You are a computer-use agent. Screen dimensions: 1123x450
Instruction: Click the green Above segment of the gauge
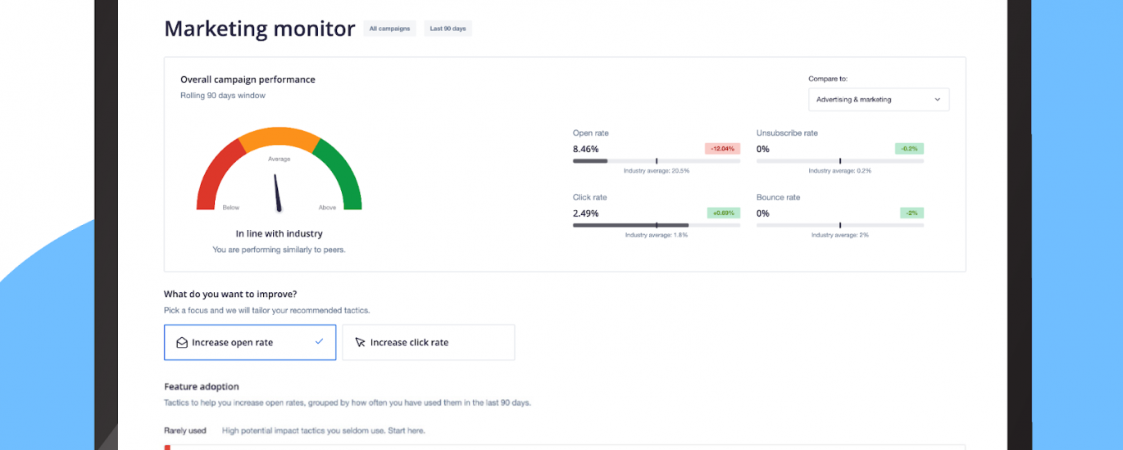[344, 174]
